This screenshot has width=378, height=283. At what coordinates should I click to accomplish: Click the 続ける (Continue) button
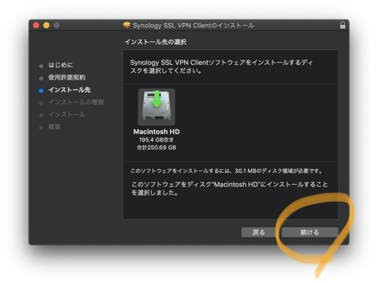pyautogui.click(x=310, y=232)
